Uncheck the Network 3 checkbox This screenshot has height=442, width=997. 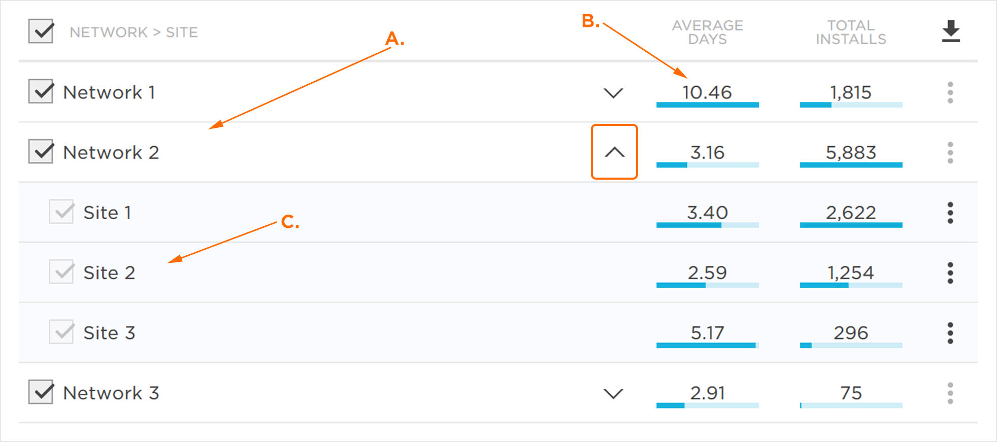coord(41,392)
